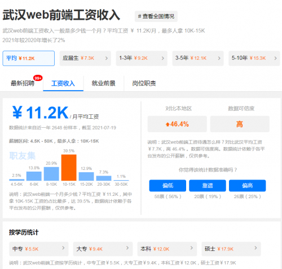The image size is (282, 269).
Task: Open the 3-5年 ¥12.1K card
Action: (198, 59)
